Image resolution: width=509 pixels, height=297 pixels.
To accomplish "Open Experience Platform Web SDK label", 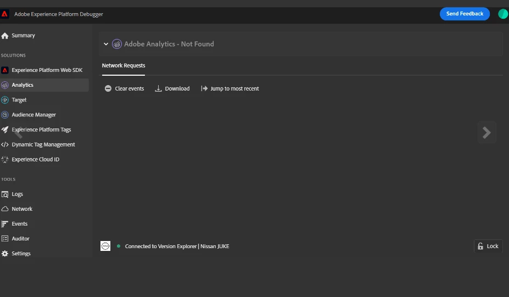I will click(x=47, y=70).
